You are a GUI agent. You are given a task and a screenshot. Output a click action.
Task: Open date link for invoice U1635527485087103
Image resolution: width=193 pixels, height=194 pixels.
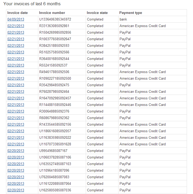click(16, 164)
